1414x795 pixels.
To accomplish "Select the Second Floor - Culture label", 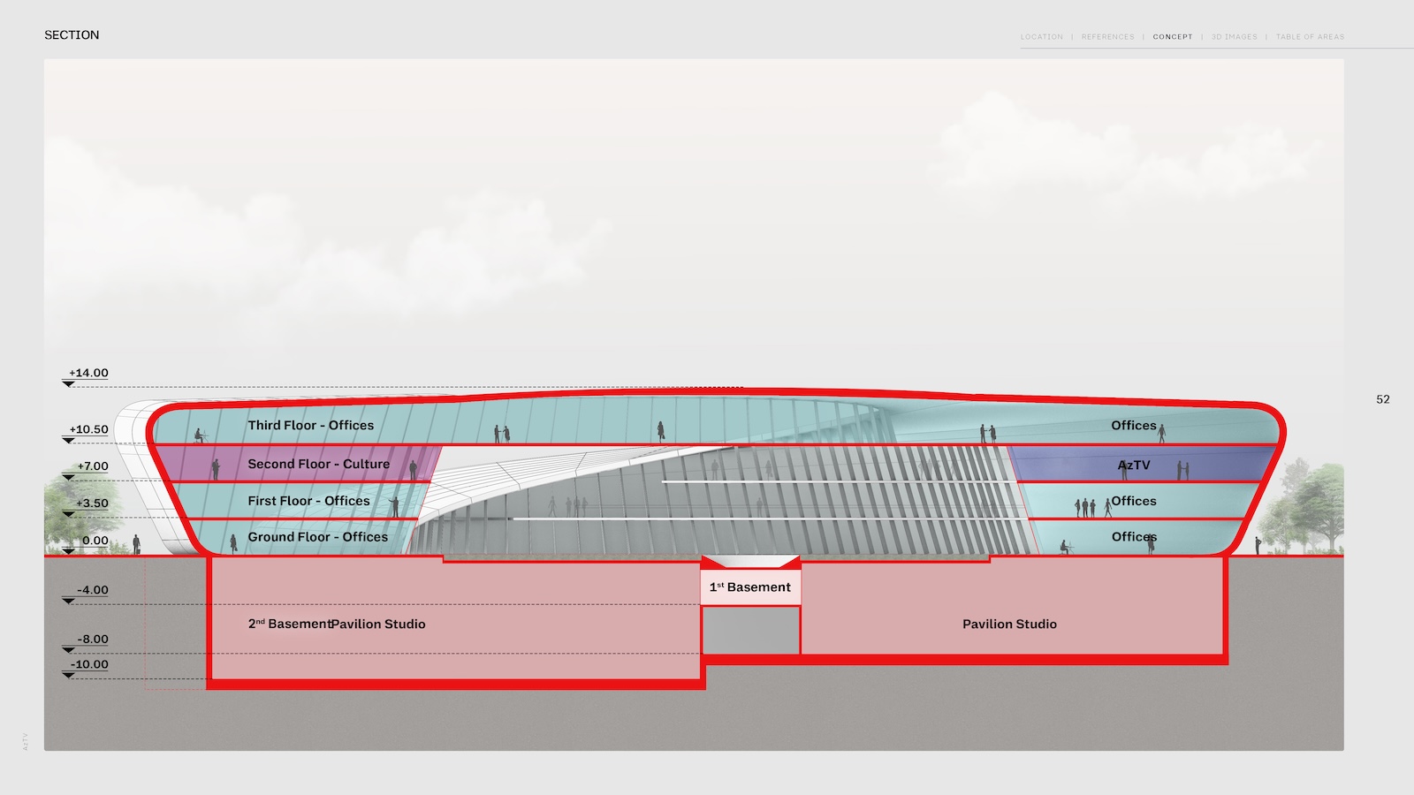I will click(318, 464).
